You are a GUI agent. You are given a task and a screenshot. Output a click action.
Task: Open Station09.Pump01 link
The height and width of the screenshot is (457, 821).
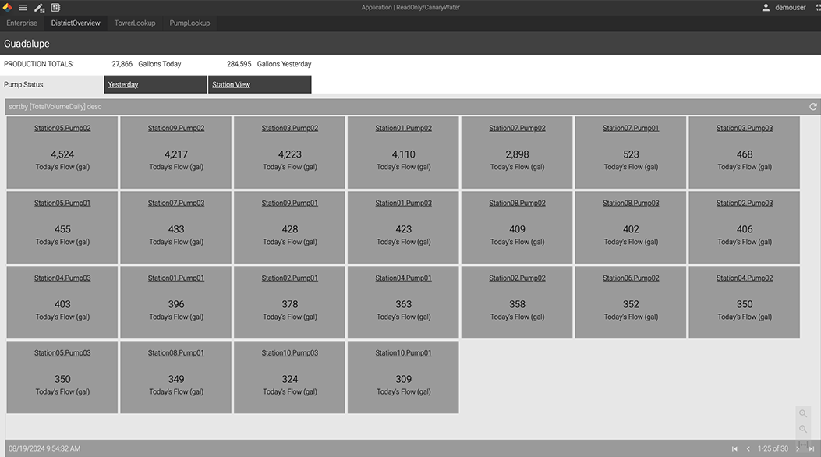pos(289,203)
